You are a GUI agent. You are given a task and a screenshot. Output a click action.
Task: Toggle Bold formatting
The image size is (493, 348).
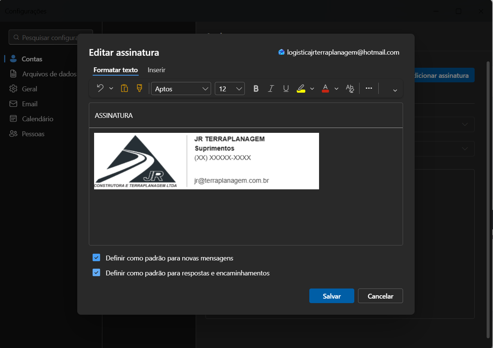[256, 89]
